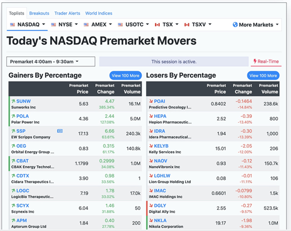
Task: Expand the Premarket 4:00am - 9:30am session selector
Action: [x=50, y=61]
